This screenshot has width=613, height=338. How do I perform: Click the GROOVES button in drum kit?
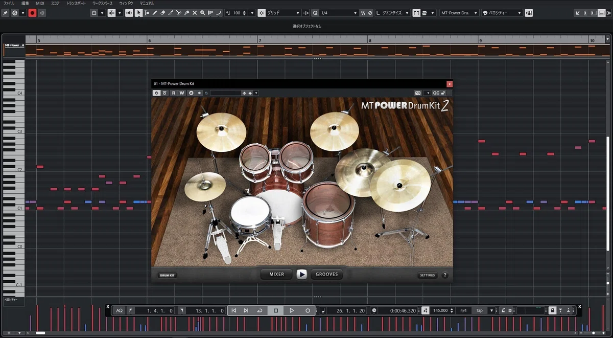[x=326, y=274]
